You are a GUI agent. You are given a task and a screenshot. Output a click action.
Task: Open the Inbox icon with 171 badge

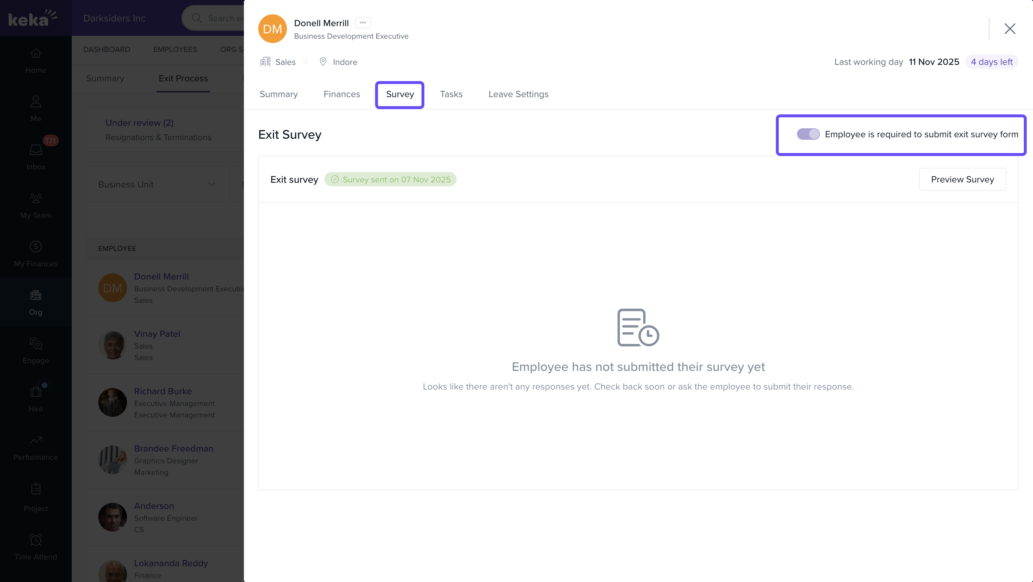pyautogui.click(x=36, y=150)
